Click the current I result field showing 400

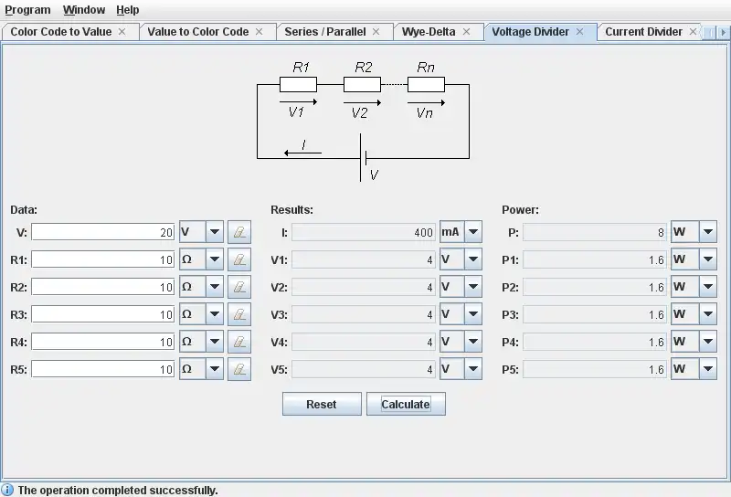[363, 232]
